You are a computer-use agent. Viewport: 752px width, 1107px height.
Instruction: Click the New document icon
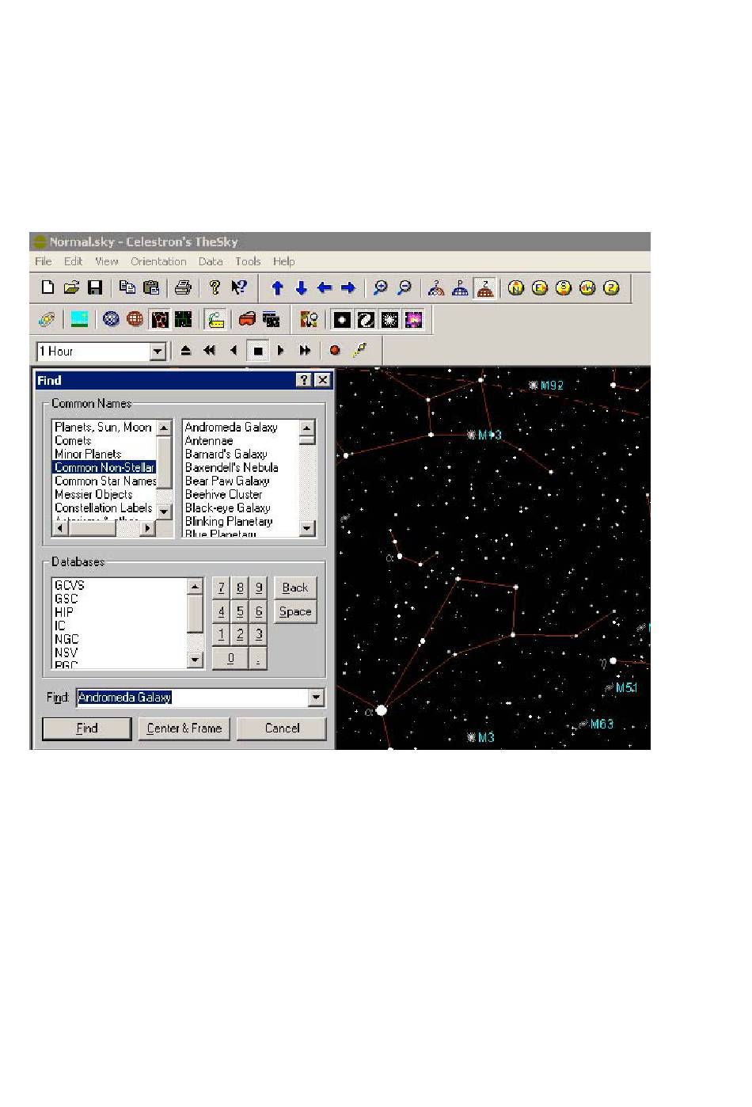(47, 287)
